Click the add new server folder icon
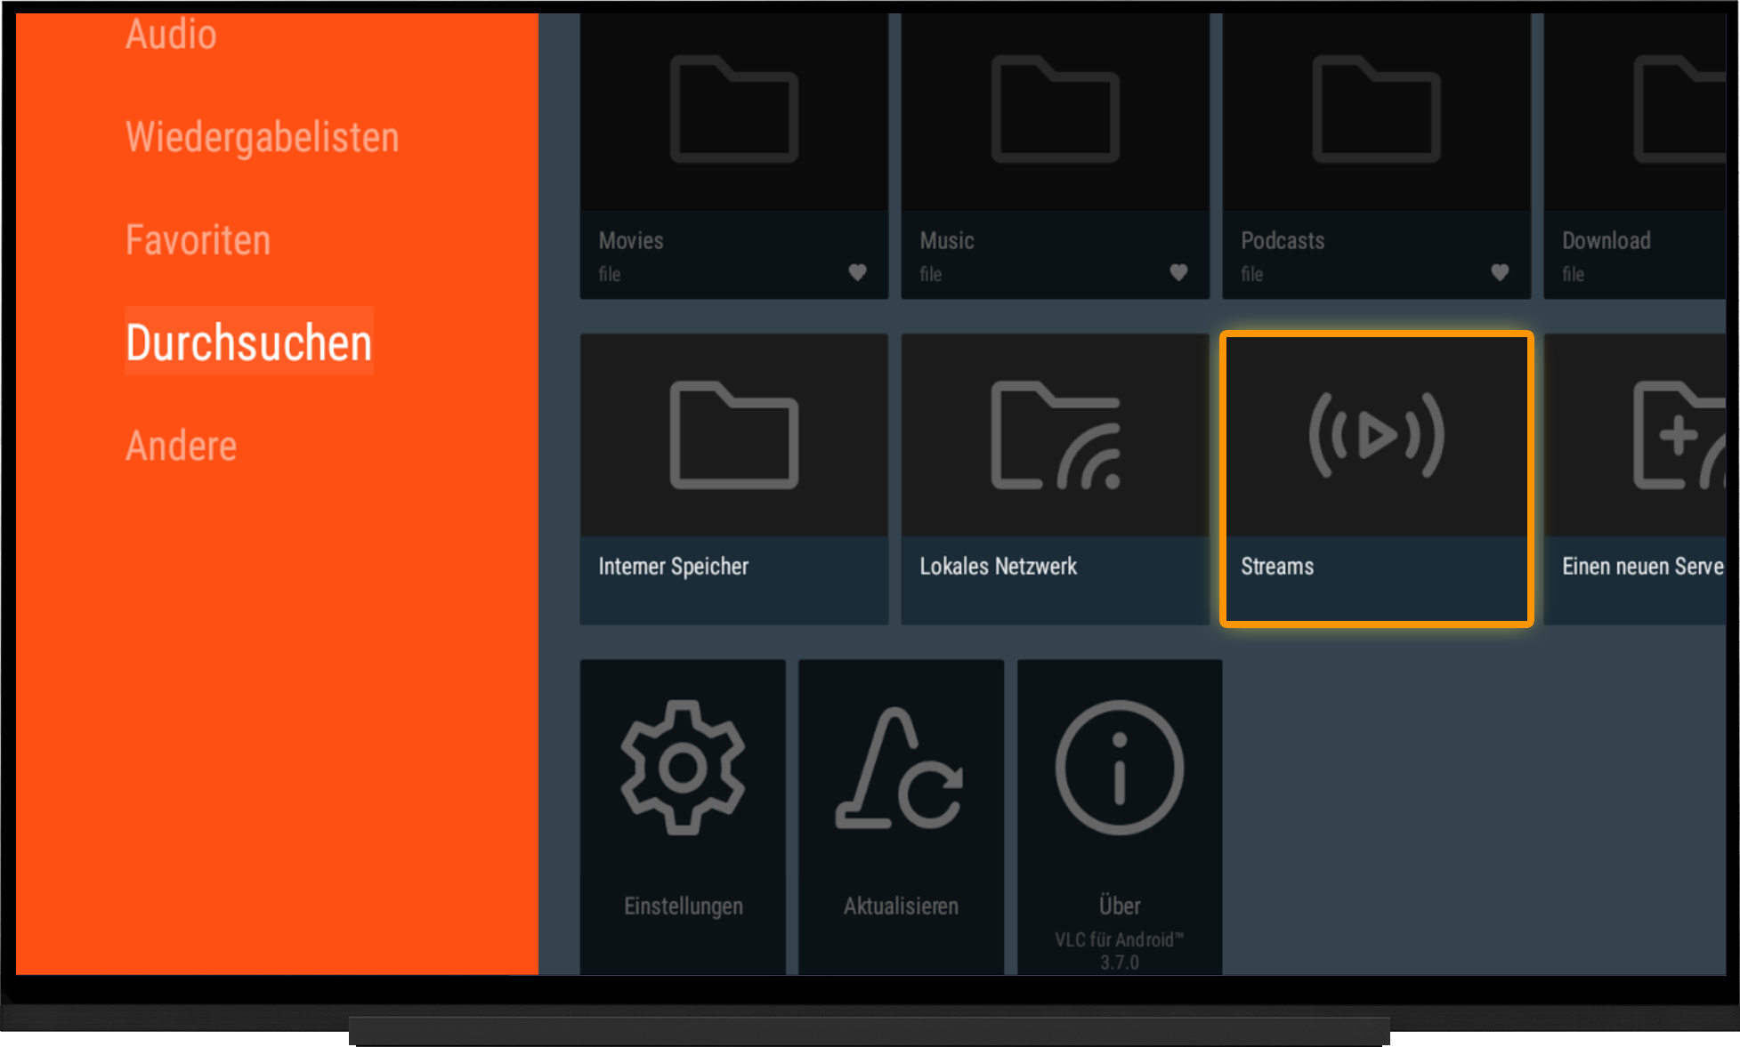The height and width of the screenshot is (1047, 1740). (x=1679, y=435)
